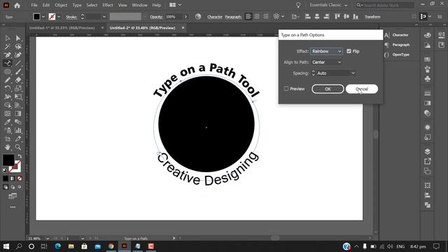Open the Transform link in control bar
Viewport: 448px width, 252px height.
(x=372, y=17)
